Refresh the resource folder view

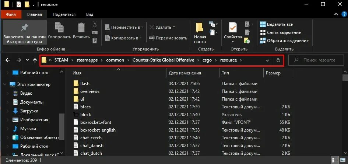pyautogui.click(x=278, y=60)
